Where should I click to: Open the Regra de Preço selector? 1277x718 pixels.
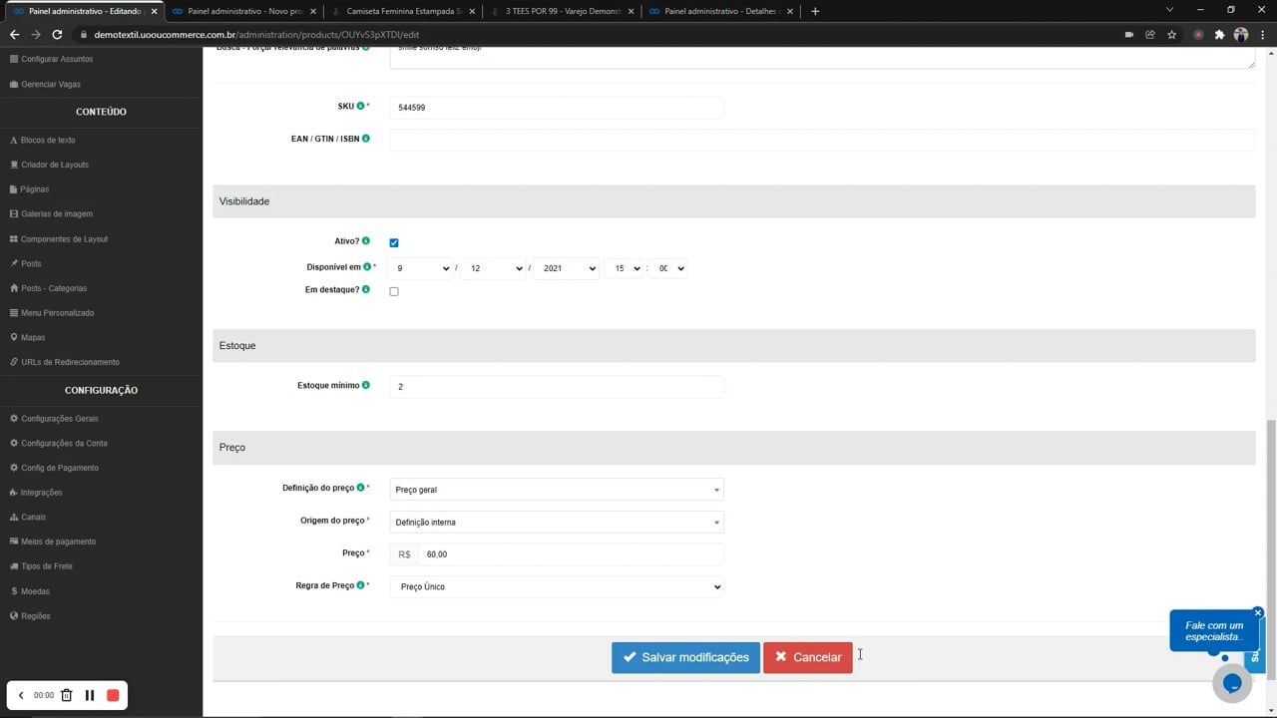coord(556,586)
